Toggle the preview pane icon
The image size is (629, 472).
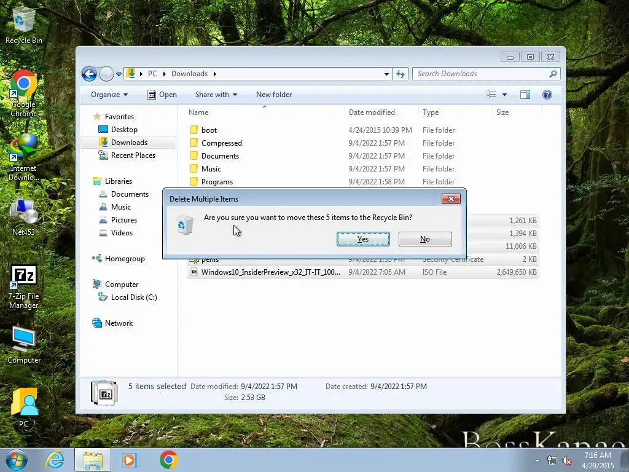[x=525, y=95]
